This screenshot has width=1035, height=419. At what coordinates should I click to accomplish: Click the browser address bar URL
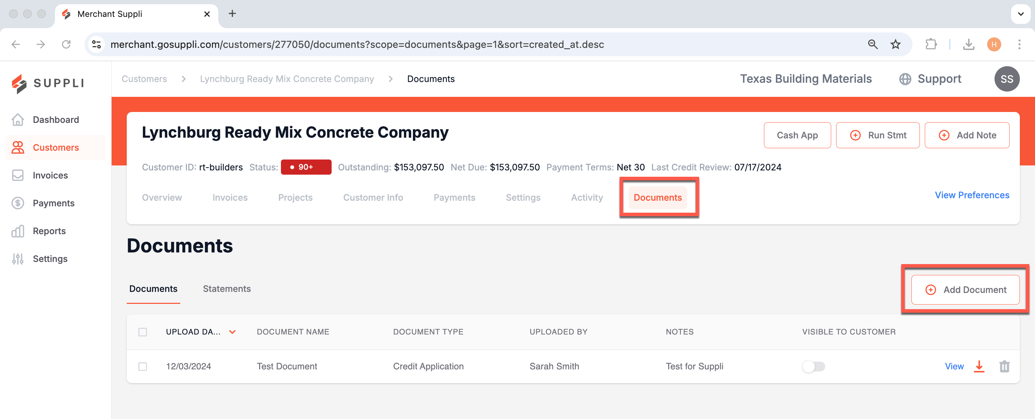357,44
